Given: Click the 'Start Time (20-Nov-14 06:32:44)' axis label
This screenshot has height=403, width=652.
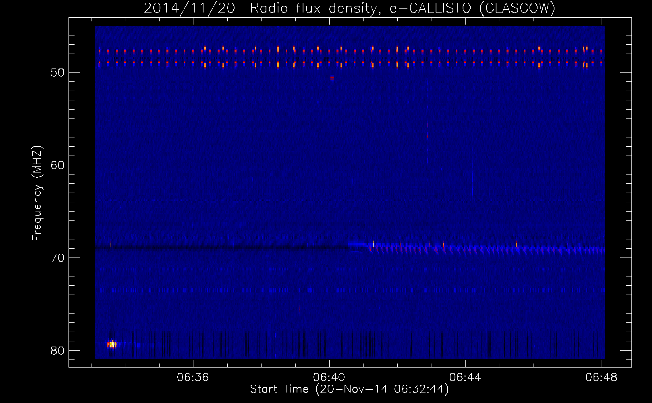Looking at the screenshot, I should point(349,389).
